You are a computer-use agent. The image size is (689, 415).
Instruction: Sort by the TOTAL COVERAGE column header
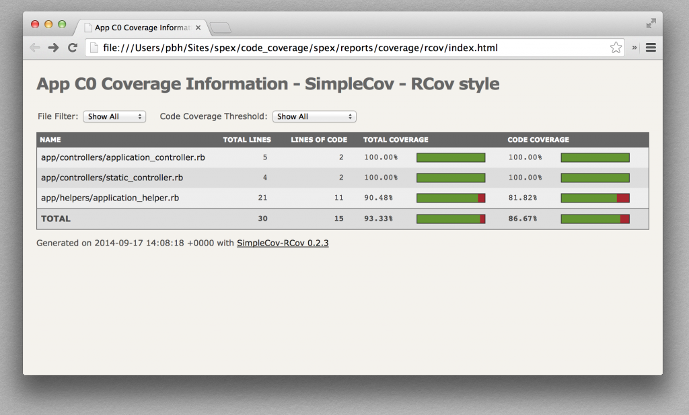click(x=396, y=140)
